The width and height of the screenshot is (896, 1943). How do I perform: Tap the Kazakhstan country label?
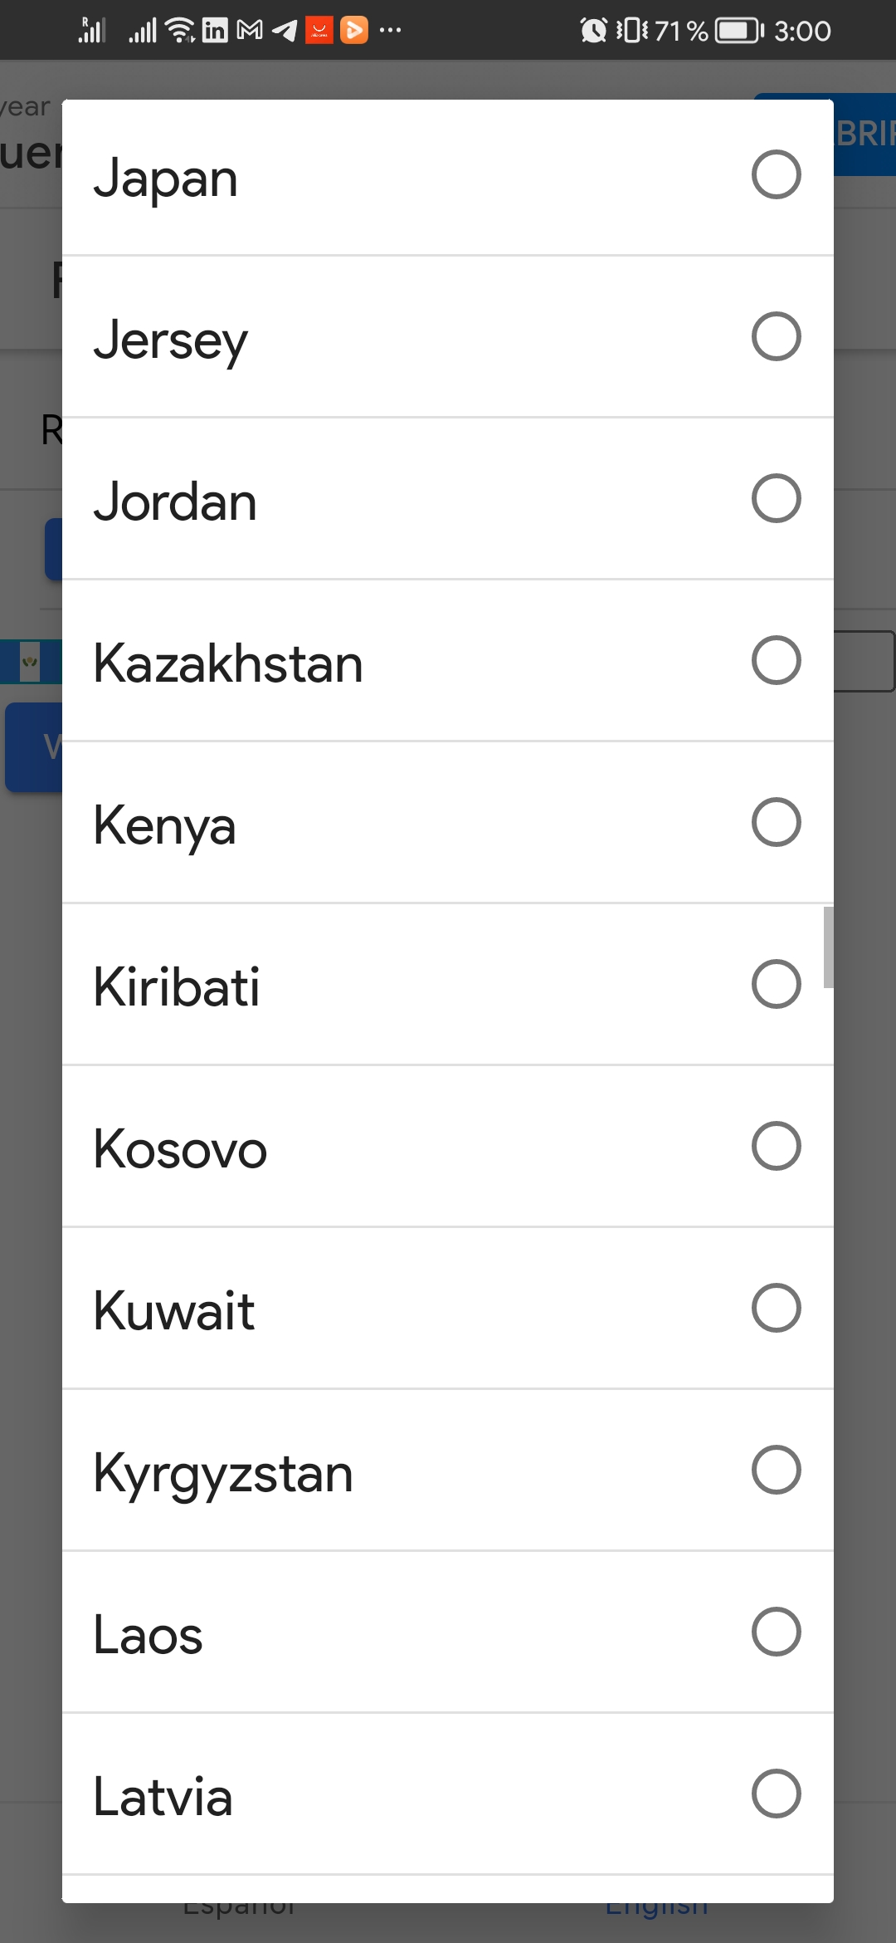pos(228,663)
